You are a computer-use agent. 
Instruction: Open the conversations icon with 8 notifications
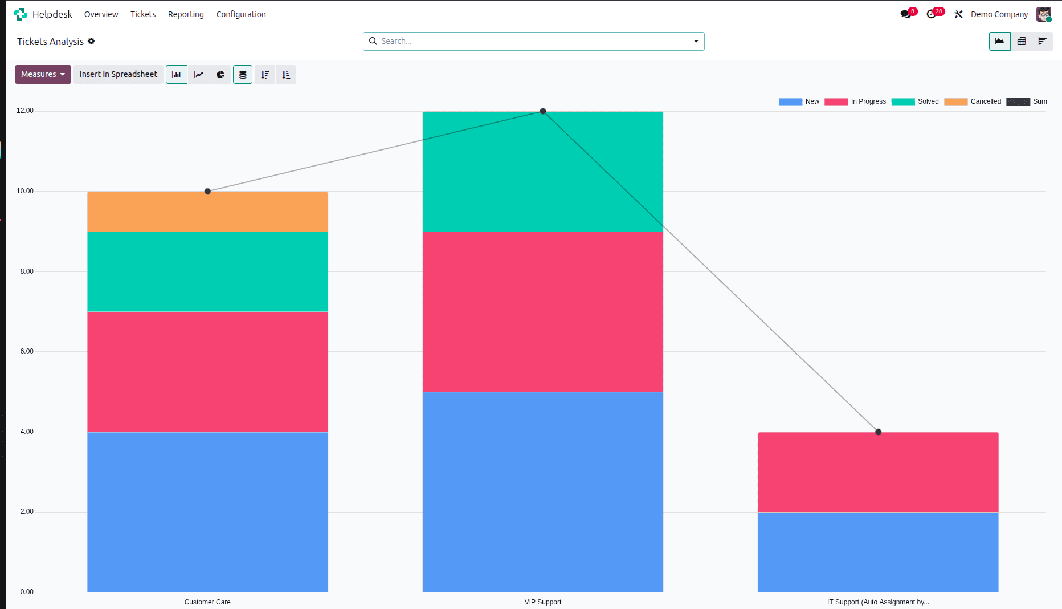click(x=906, y=14)
